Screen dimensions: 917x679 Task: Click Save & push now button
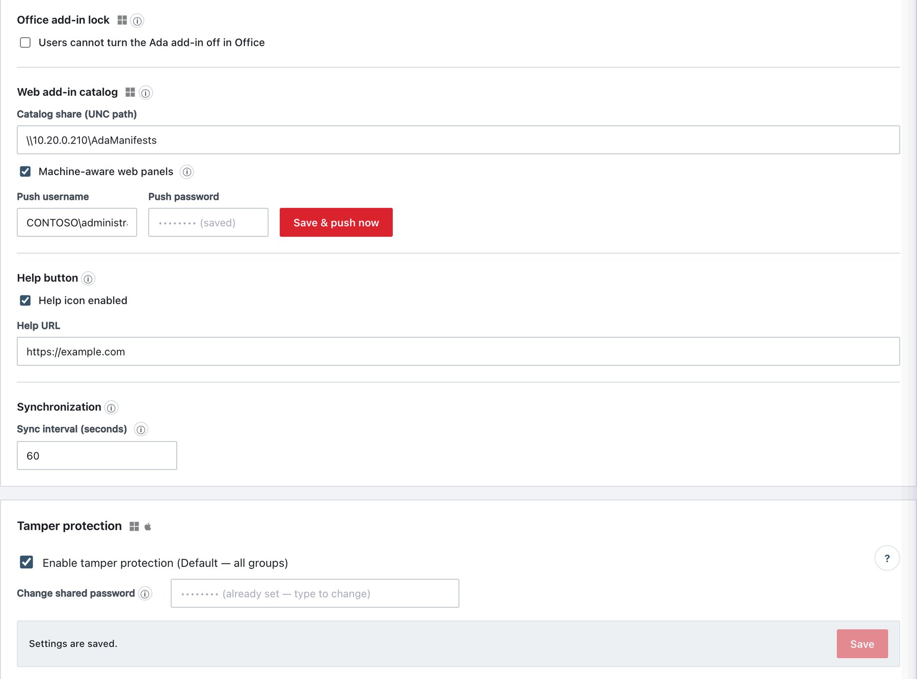[336, 223]
